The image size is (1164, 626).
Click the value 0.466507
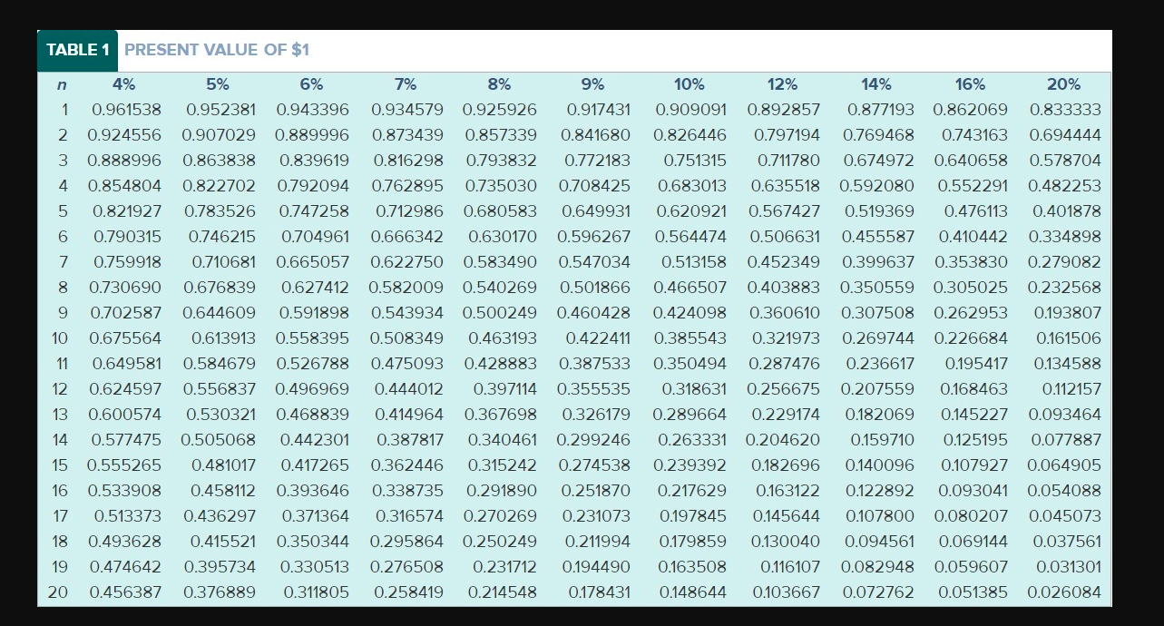[x=690, y=288]
